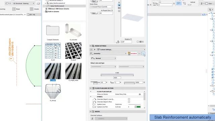Select the rf_rebar object thumbnail
Screen dimensions: 215x121
[x=53, y=71]
